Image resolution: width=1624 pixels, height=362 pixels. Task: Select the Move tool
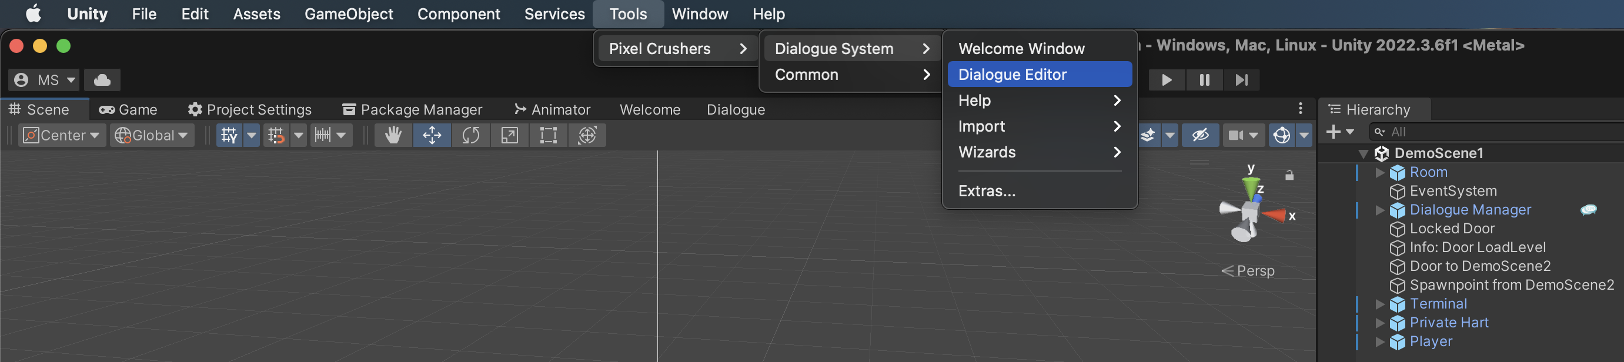tap(432, 135)
